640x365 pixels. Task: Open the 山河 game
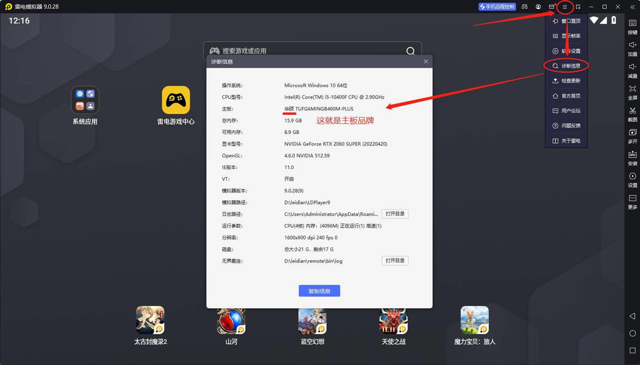click(x=231, y=325)
